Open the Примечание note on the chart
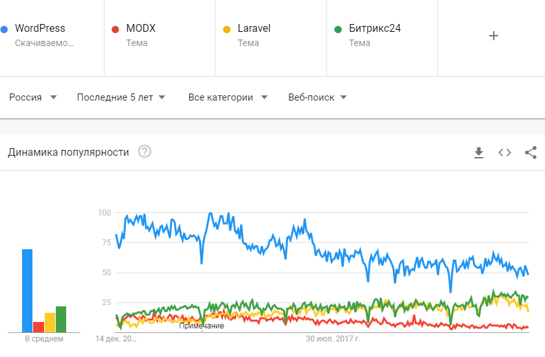 [202, 326]
